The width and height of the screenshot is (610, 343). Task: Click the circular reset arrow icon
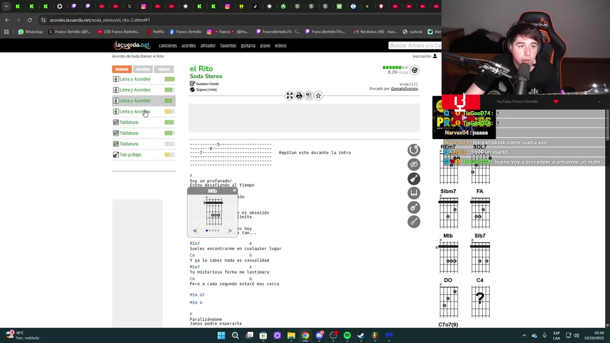coord(414,150)
